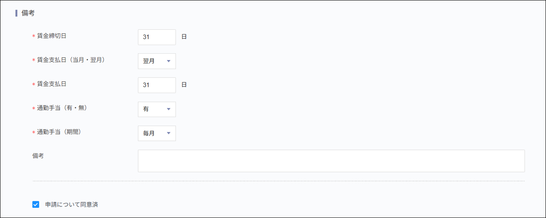The width and height of the screenshot is (546, 218).
Task: Click the 備考 label beside the text area
Action: click(38, 156)
